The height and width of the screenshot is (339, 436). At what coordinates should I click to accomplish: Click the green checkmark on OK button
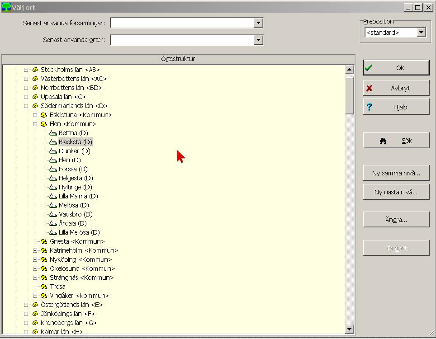click(369, 68)
